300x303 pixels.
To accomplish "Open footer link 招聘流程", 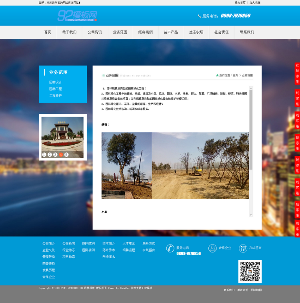I will tap(128, 250).
